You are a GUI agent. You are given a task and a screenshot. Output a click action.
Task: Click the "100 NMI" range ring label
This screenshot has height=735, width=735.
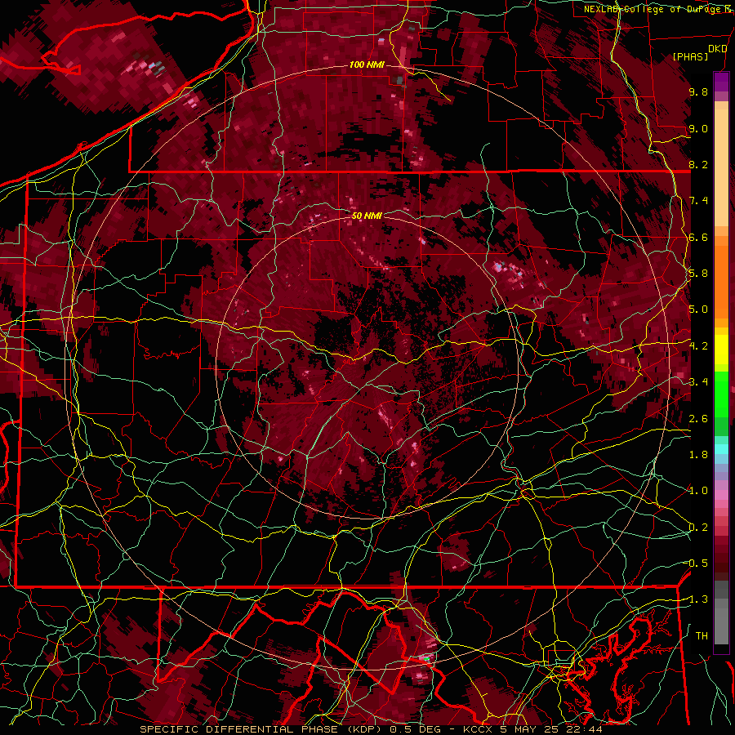point(367,65)
